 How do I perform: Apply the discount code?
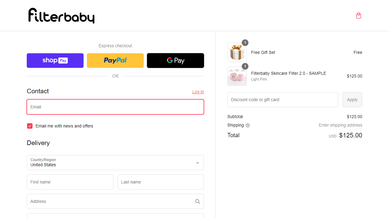click(x=352, y=100)
